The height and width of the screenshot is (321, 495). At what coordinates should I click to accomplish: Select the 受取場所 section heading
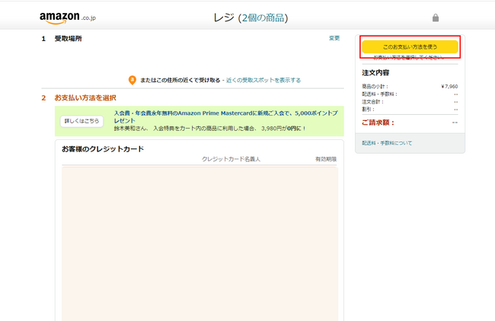pyautogui.click(x=69, y=39)
